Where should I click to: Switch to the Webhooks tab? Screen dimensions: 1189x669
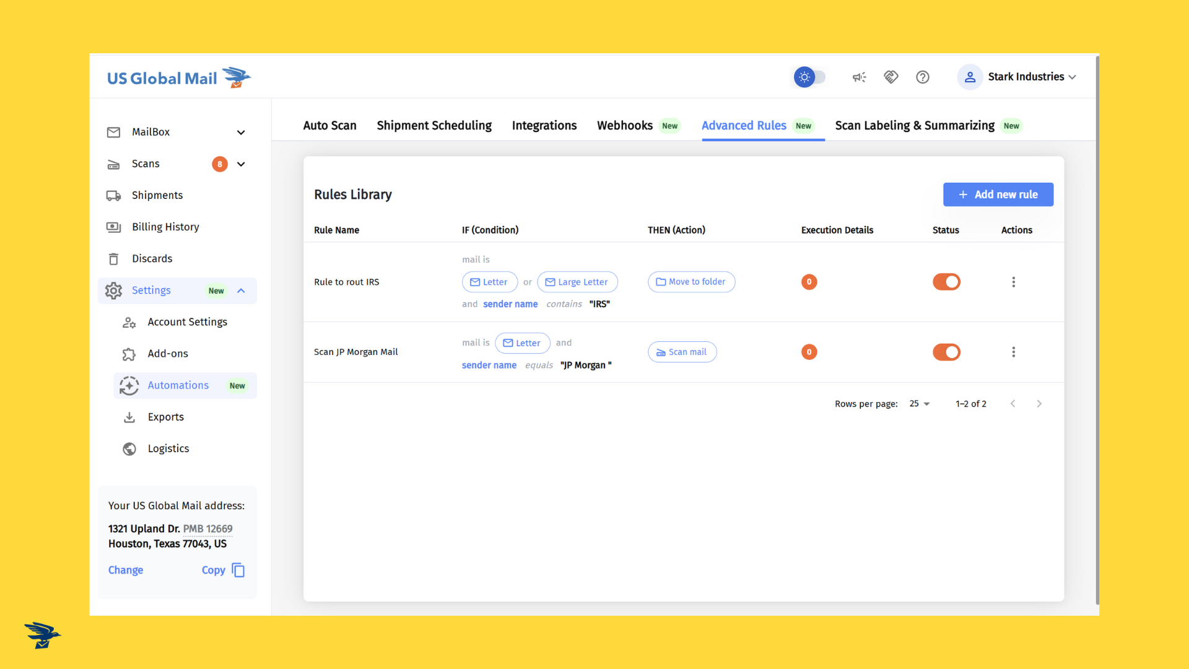624,126
